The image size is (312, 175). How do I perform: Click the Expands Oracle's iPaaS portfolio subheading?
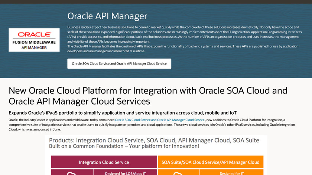tap(123, 113)
